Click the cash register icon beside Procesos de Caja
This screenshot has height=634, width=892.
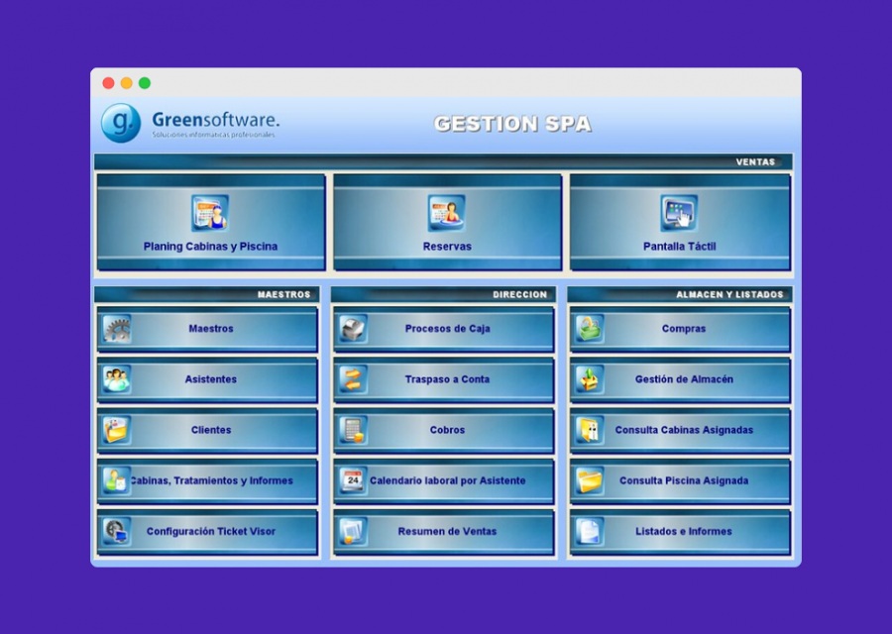pyautogui.click(x=353, y=329)
